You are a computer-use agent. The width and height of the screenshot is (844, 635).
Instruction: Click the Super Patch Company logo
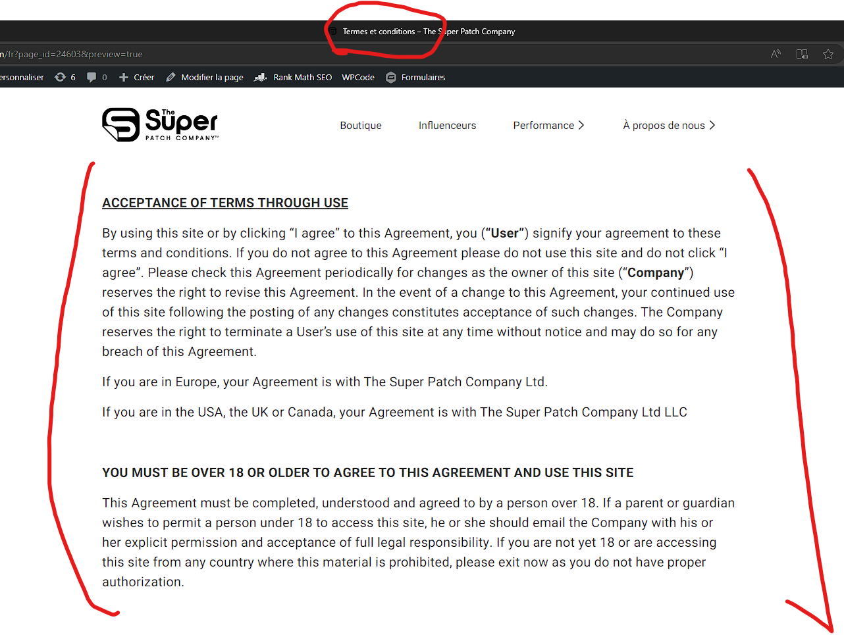click(x=160, y=124)
